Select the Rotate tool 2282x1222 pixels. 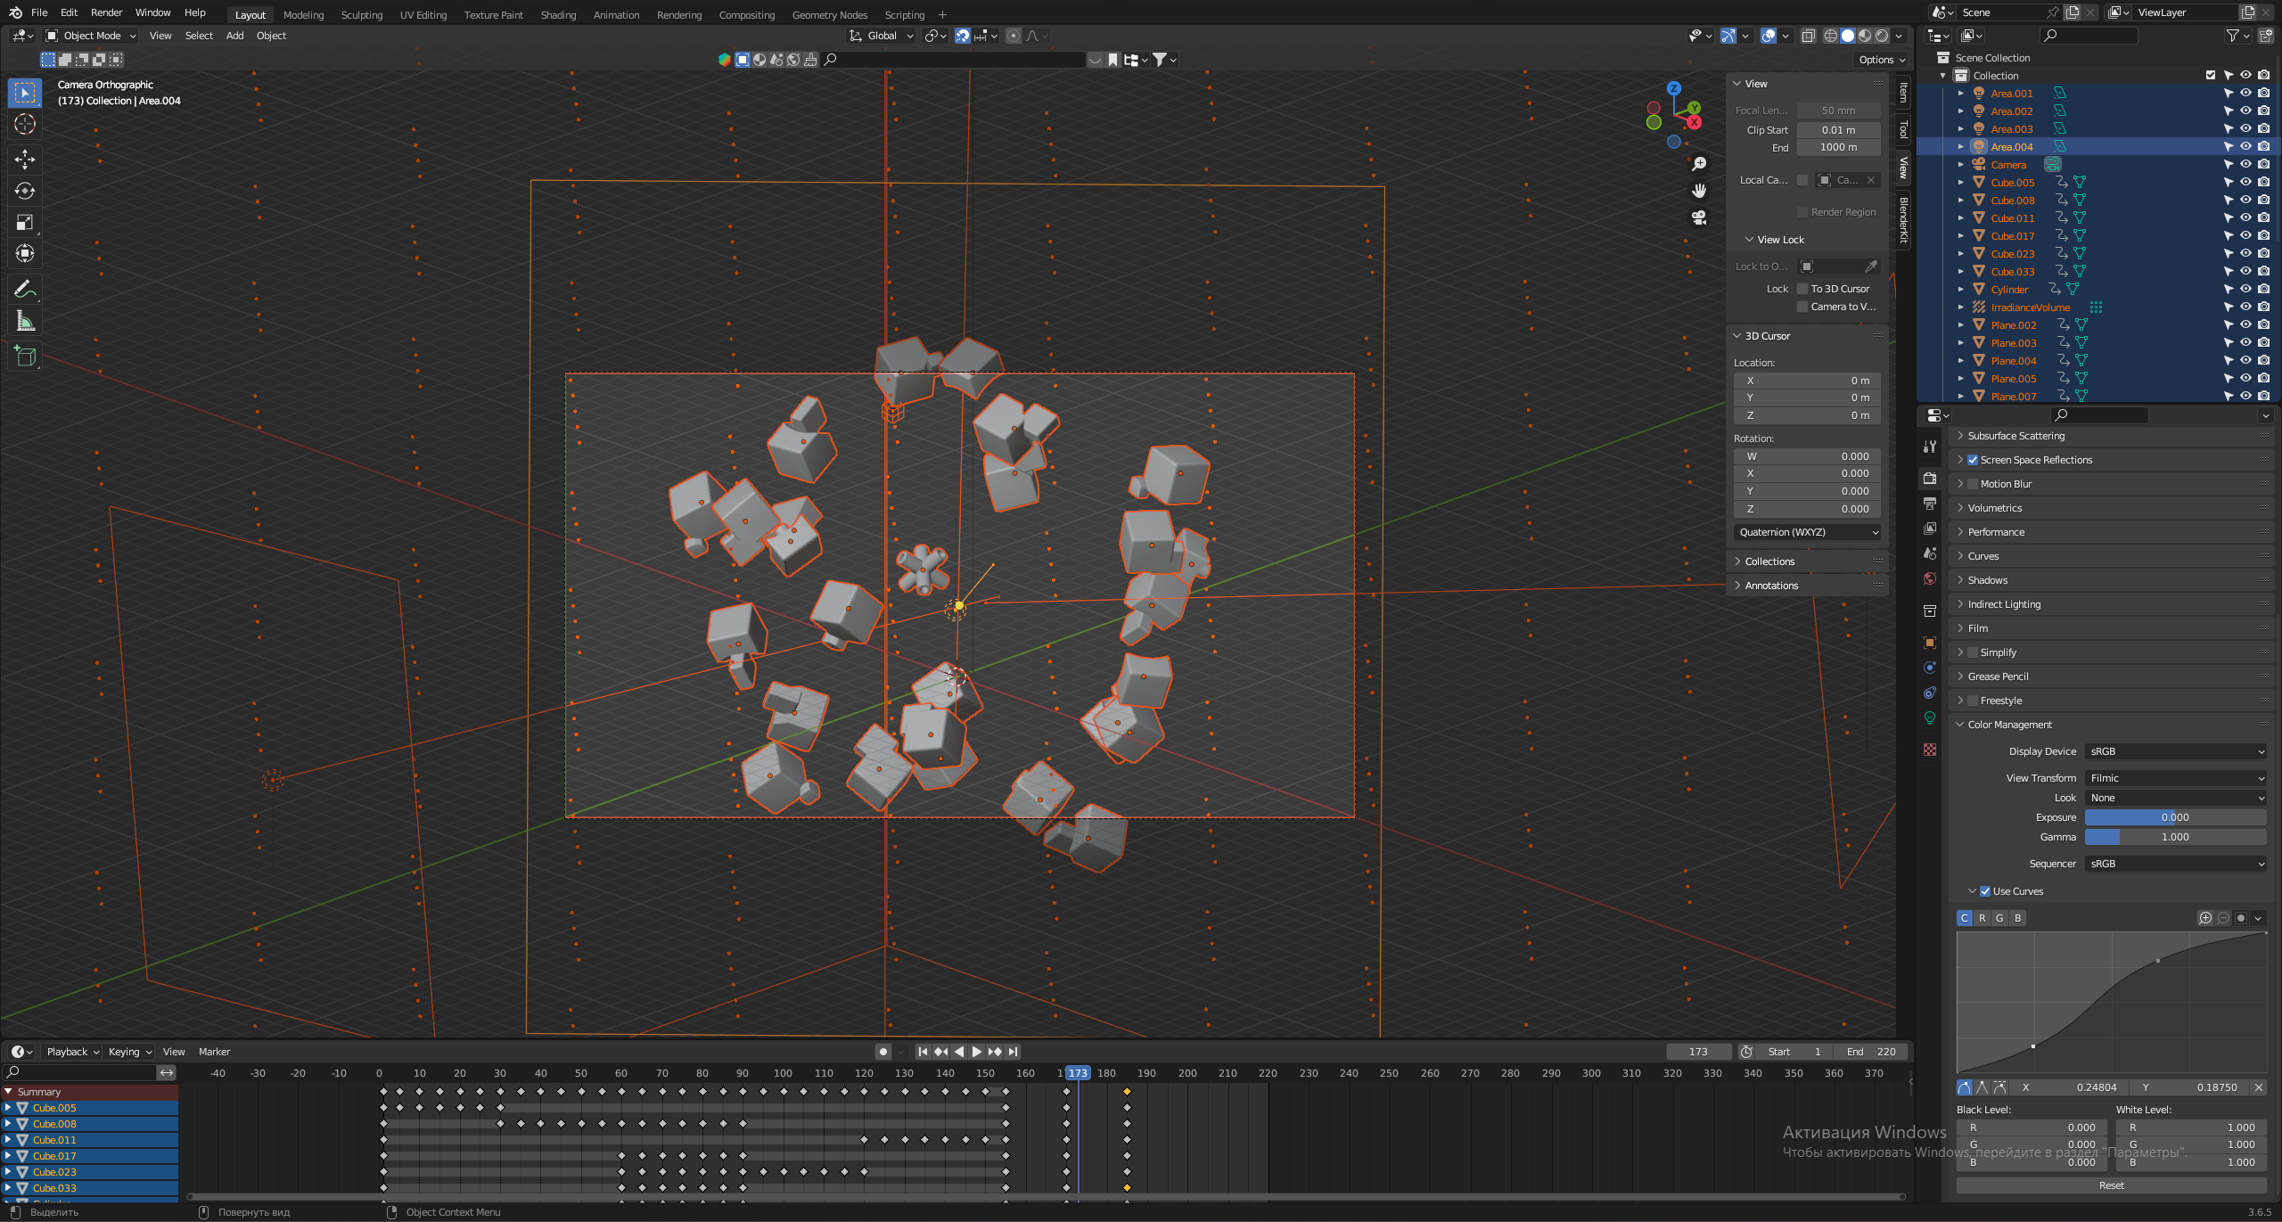click(x=25, y=191)
